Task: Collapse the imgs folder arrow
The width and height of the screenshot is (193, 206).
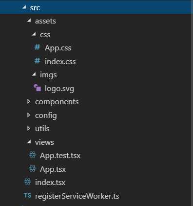Action: point(34,74)
